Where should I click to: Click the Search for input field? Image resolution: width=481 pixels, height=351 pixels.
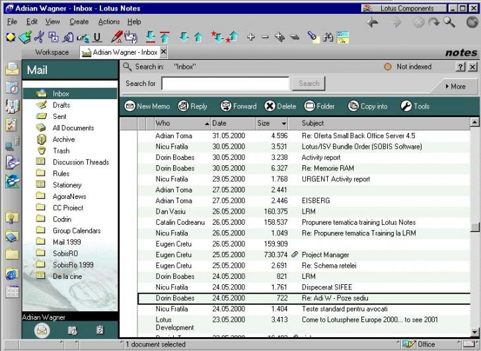click(x=225, y=84)
